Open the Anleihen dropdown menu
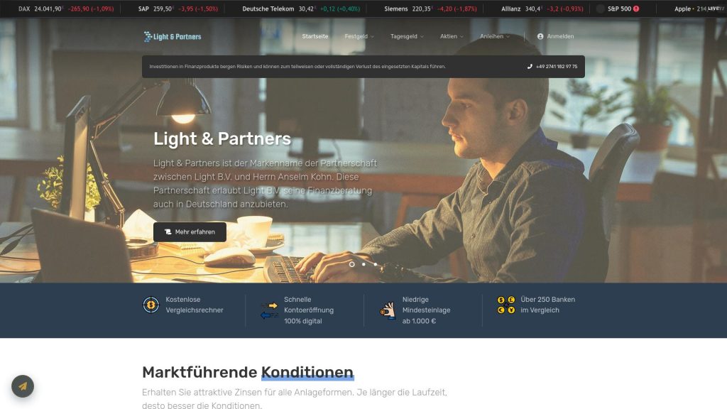Screen dimensions: 727x409 tap(494, 36)
